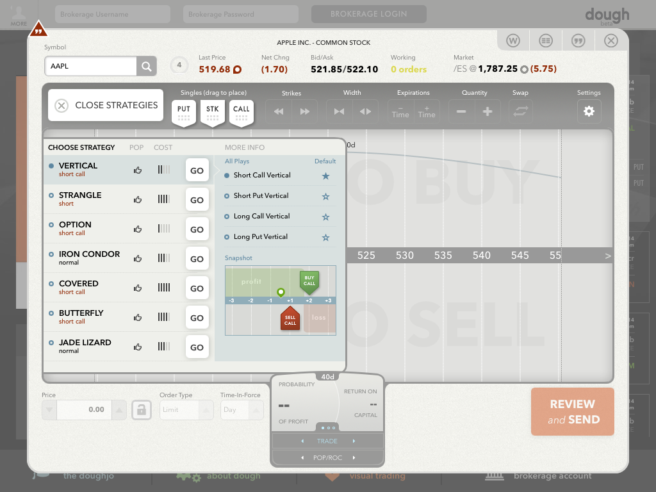Advance strike axis with > arrow
656x492 pixels.
pos(607,256)
